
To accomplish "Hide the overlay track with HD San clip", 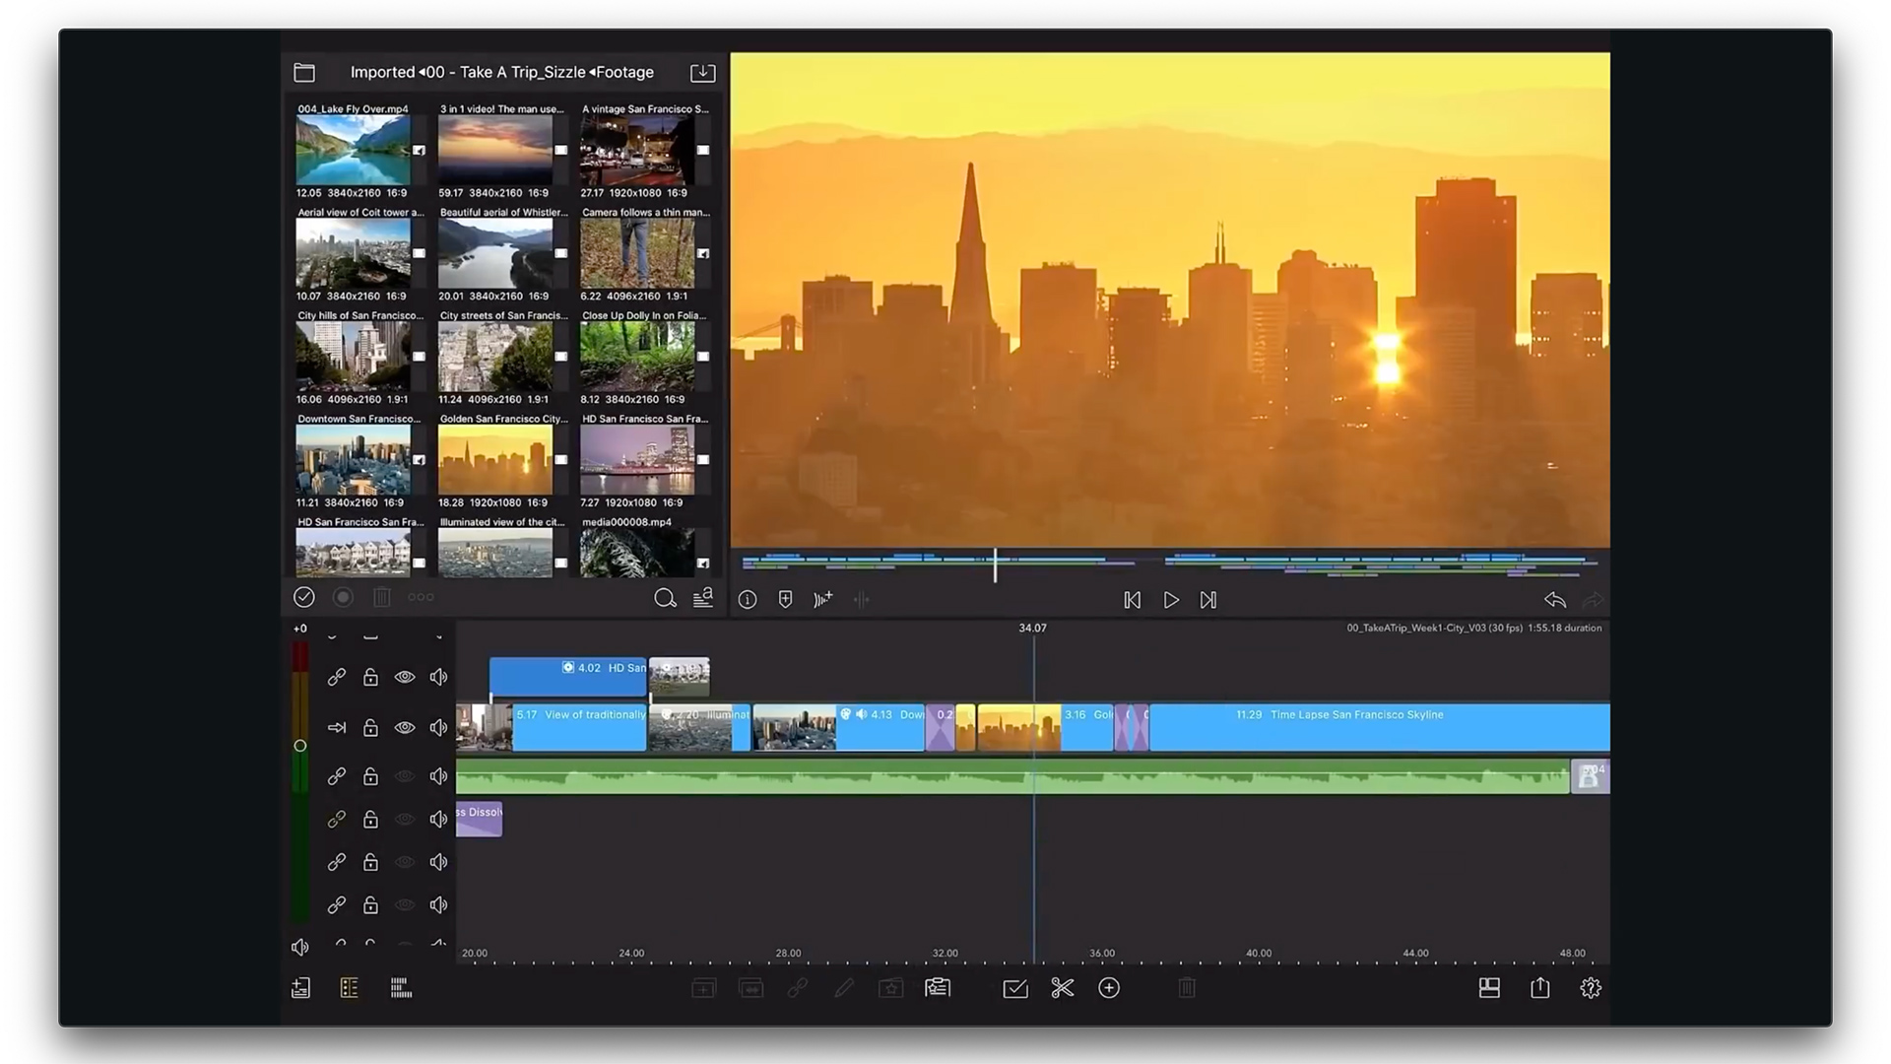I will coord(405,677).
